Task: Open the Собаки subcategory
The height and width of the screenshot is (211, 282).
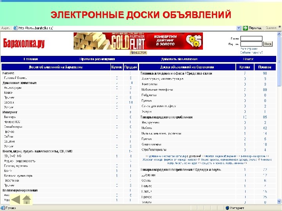Action: pyautogui.click(x=9, y=102)
